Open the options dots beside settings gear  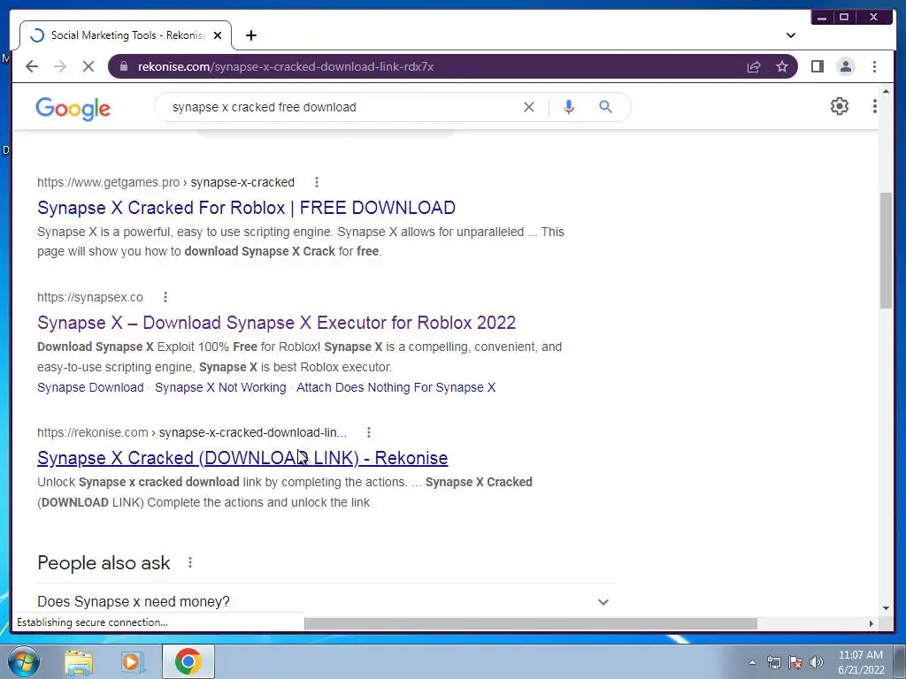874,106
